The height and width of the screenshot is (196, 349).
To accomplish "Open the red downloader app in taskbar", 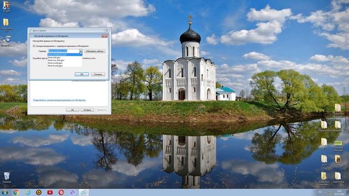I will (50, 192).
